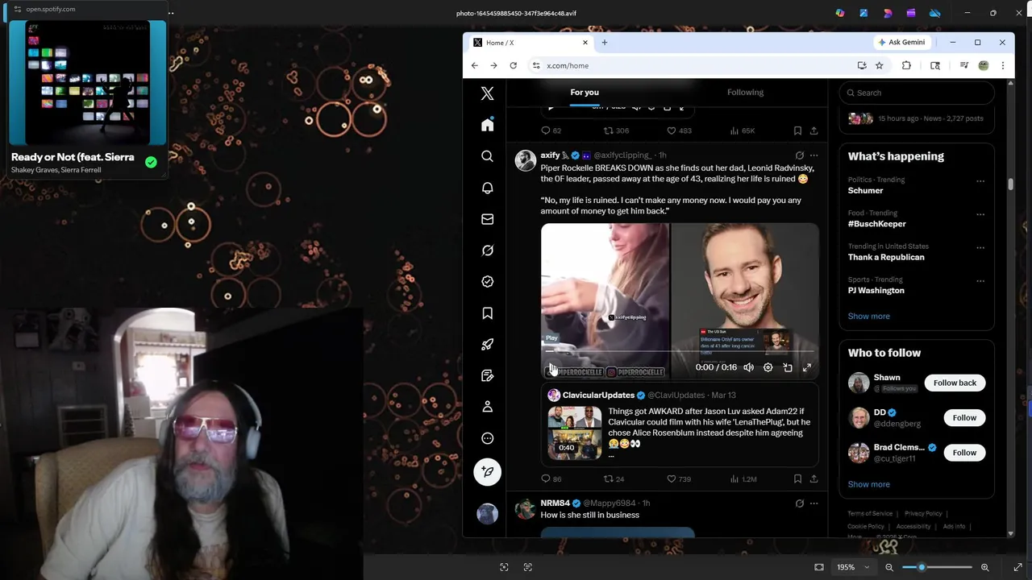Screen dimensions: 1032x580
Task: Follow back Shawn
Action: click(955, 383)
